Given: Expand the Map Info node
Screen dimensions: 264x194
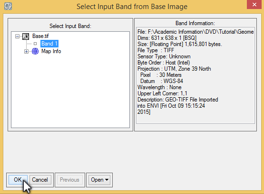Looking at the screenshot, I should pos(26,52).
